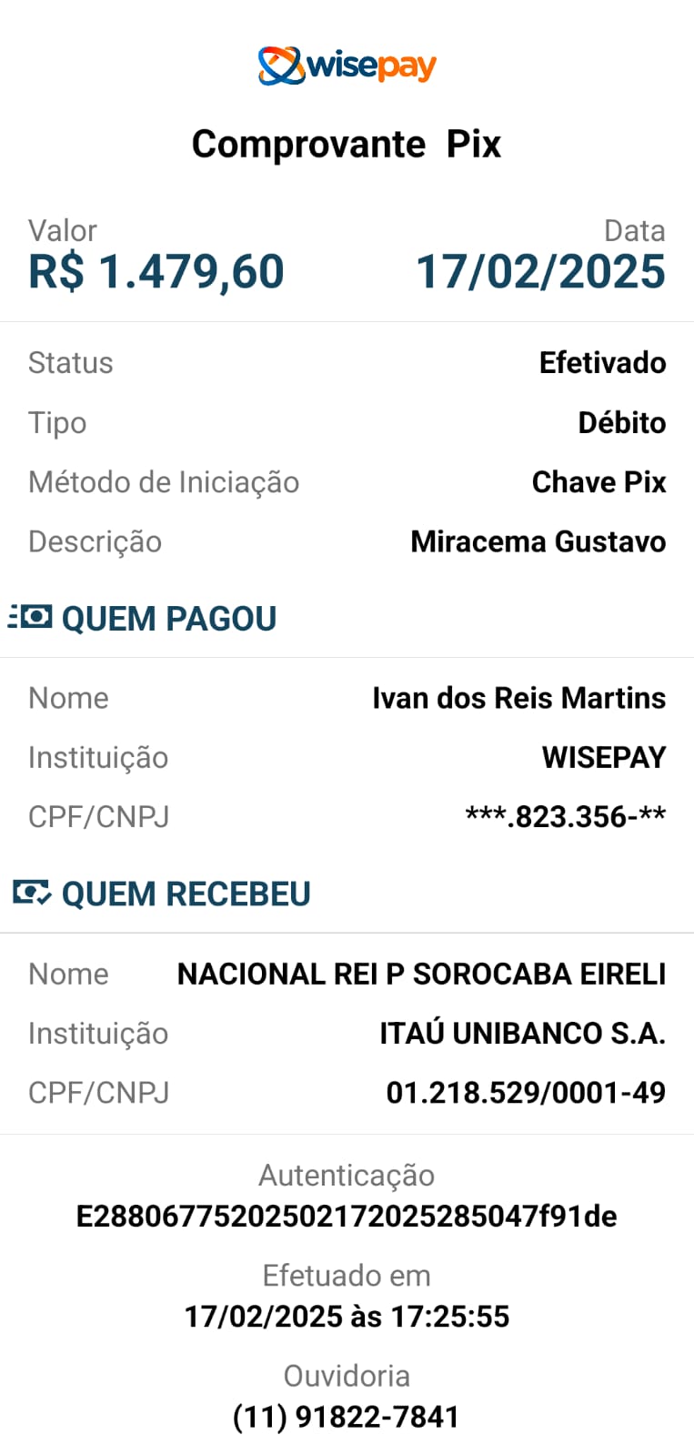Click the Débito type value

[x=621, y=423]
